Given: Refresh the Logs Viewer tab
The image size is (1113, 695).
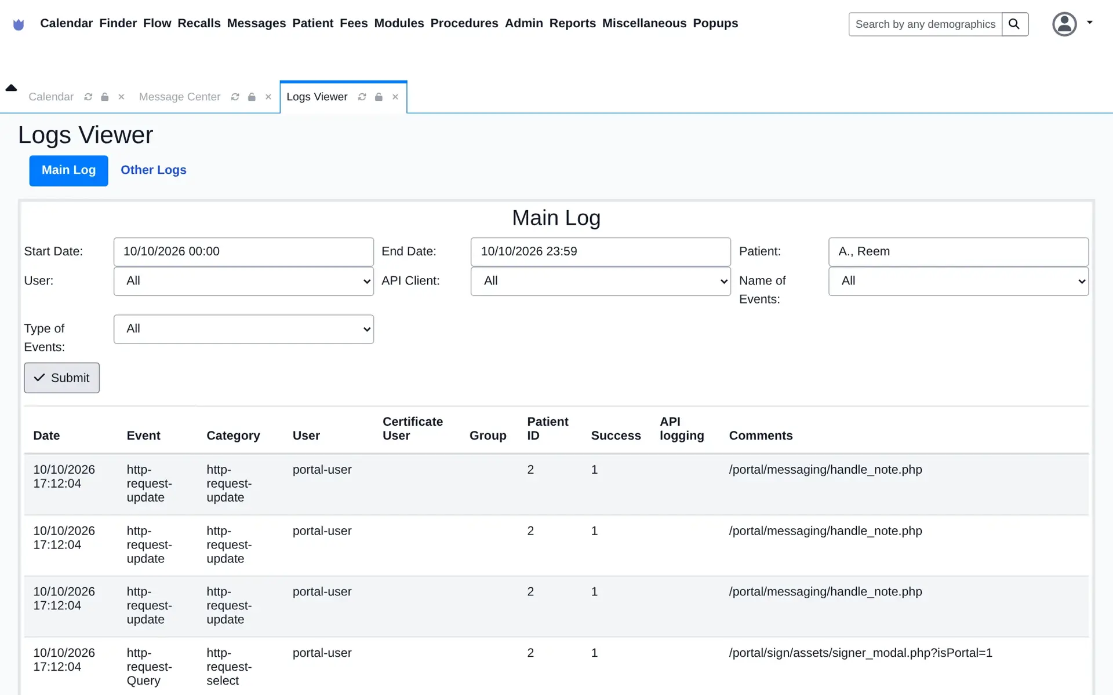Looking at the screenshot, I should pyautogui.click(x=362, y=97).
